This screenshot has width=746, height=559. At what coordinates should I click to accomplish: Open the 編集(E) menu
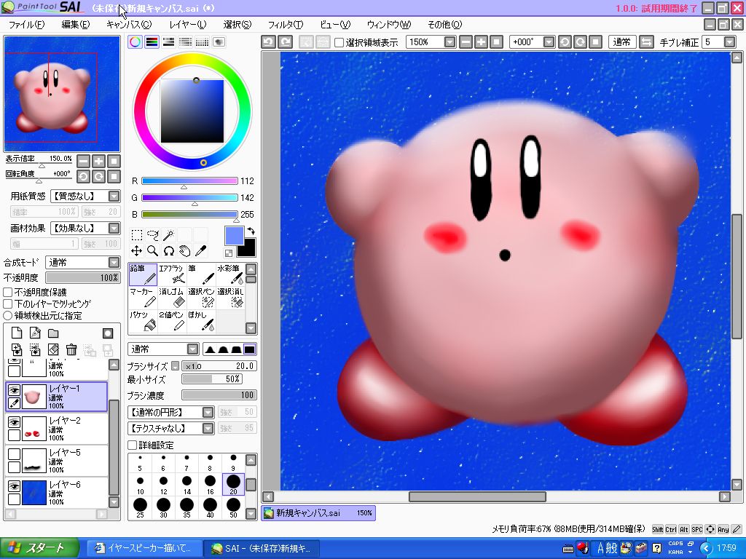click(75, 25)
